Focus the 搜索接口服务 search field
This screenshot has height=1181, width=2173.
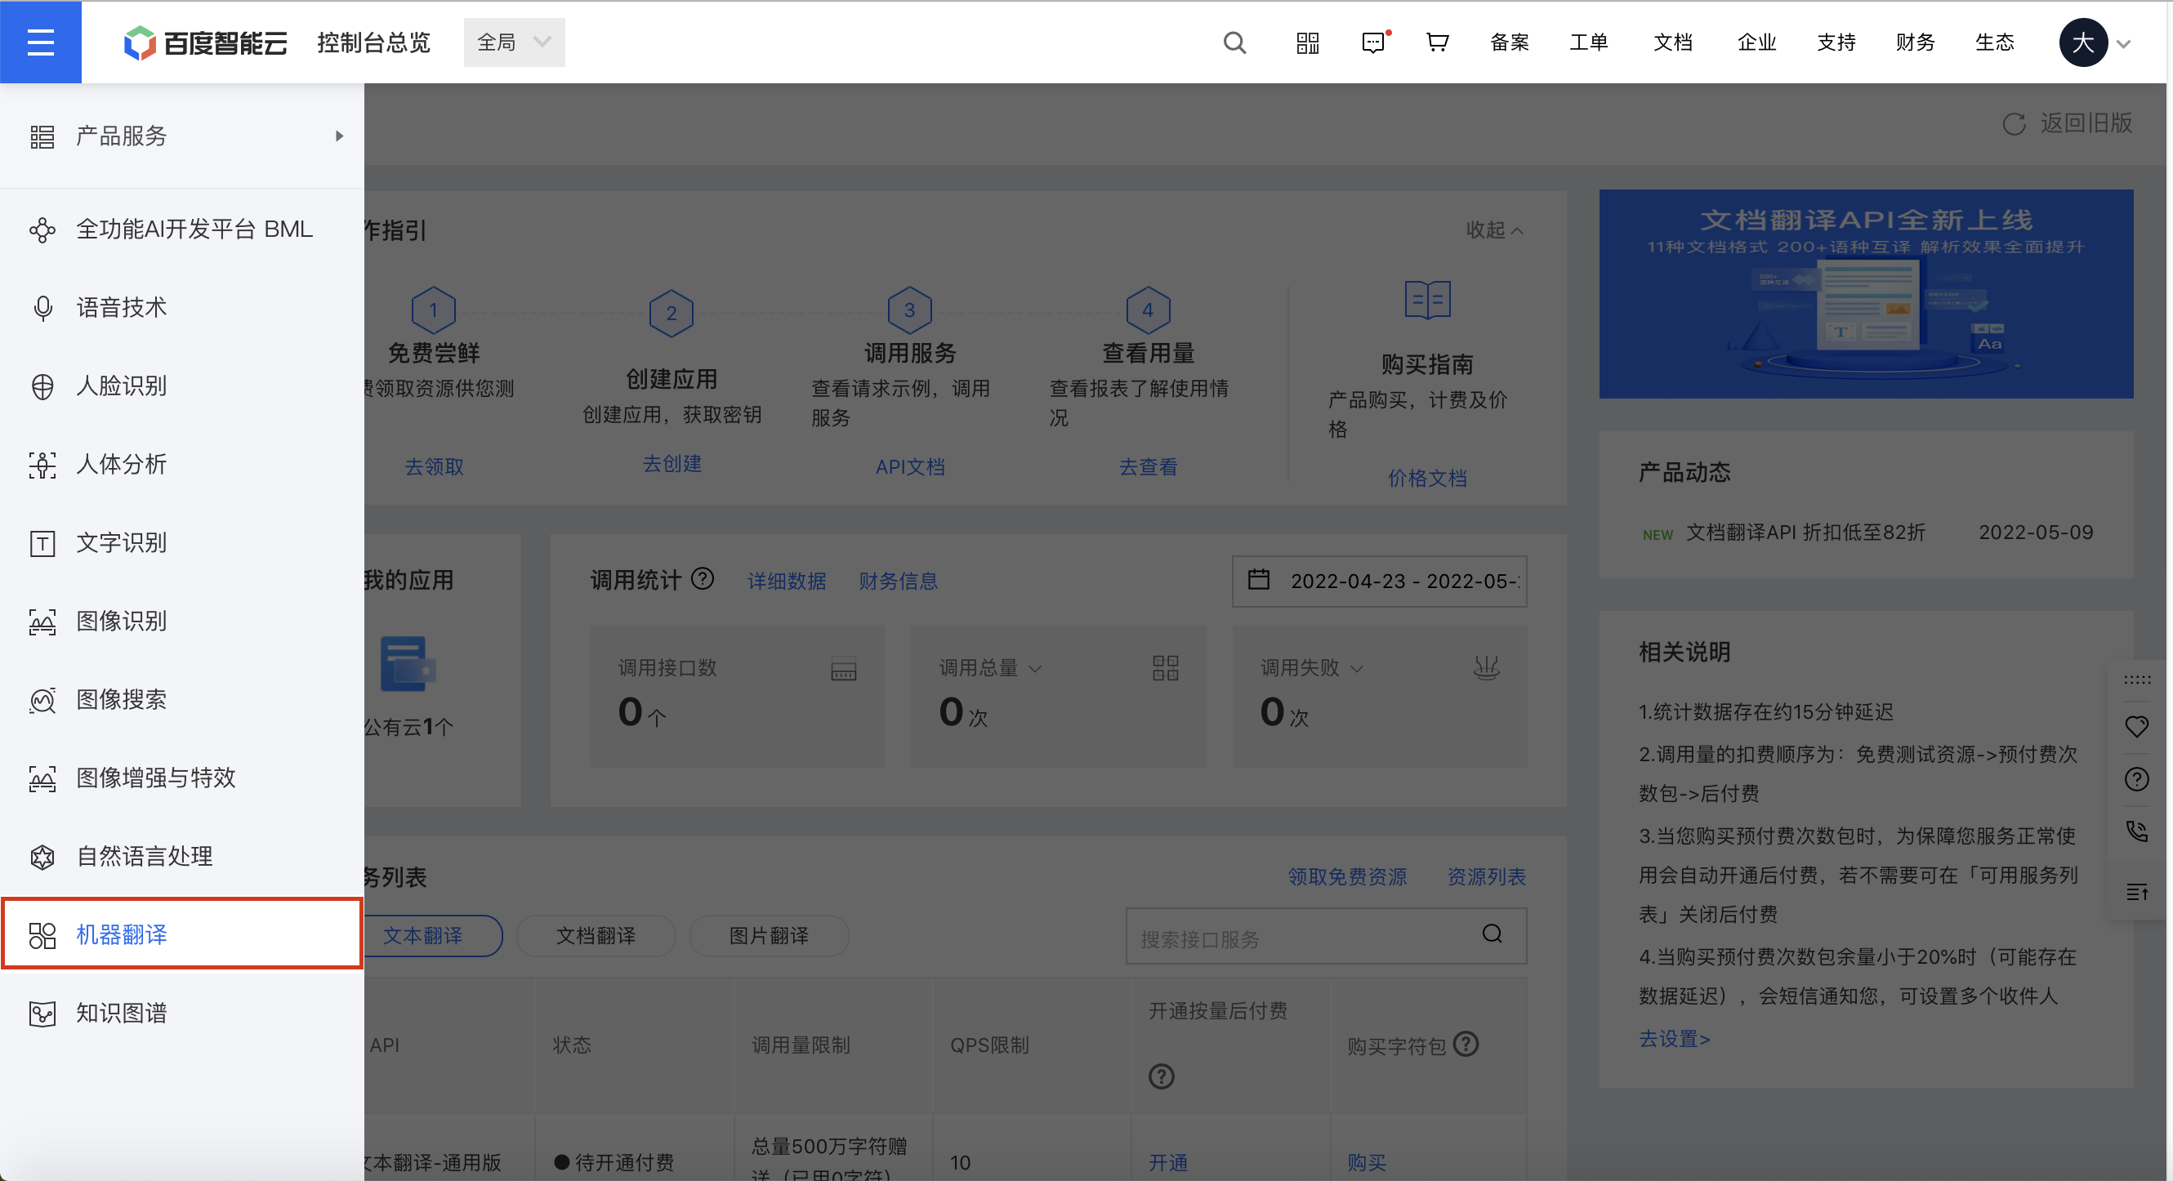pyautogui.click(x=1326, y=936)
